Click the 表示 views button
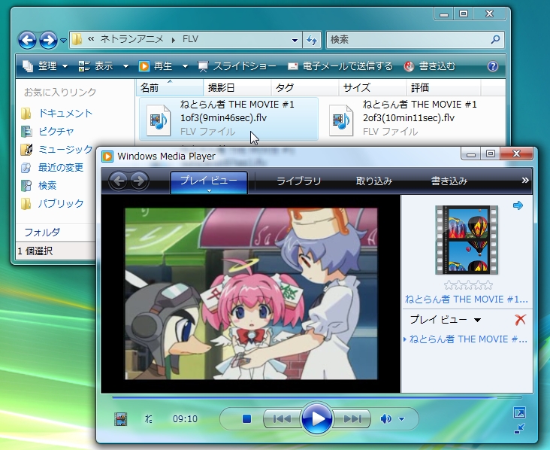 click(x=95, y=66)
